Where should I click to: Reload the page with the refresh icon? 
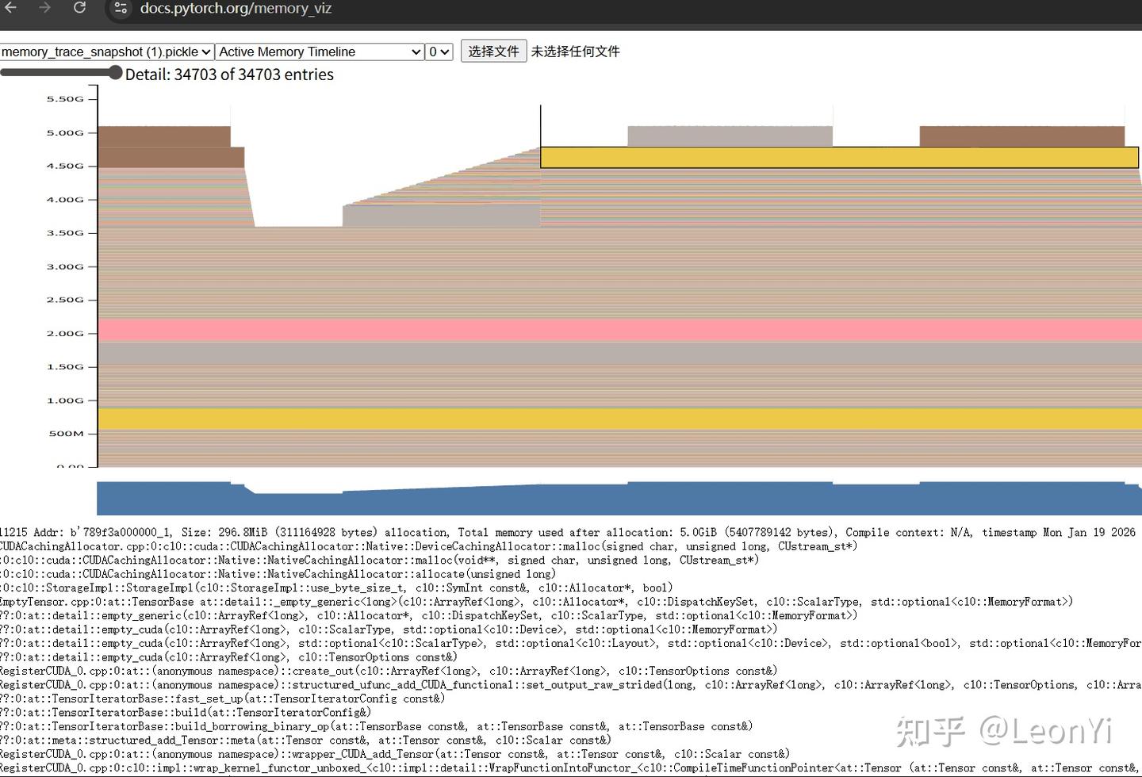79,8
